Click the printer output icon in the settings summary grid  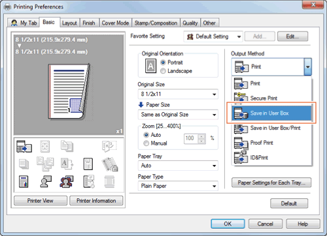coord(24,146)
